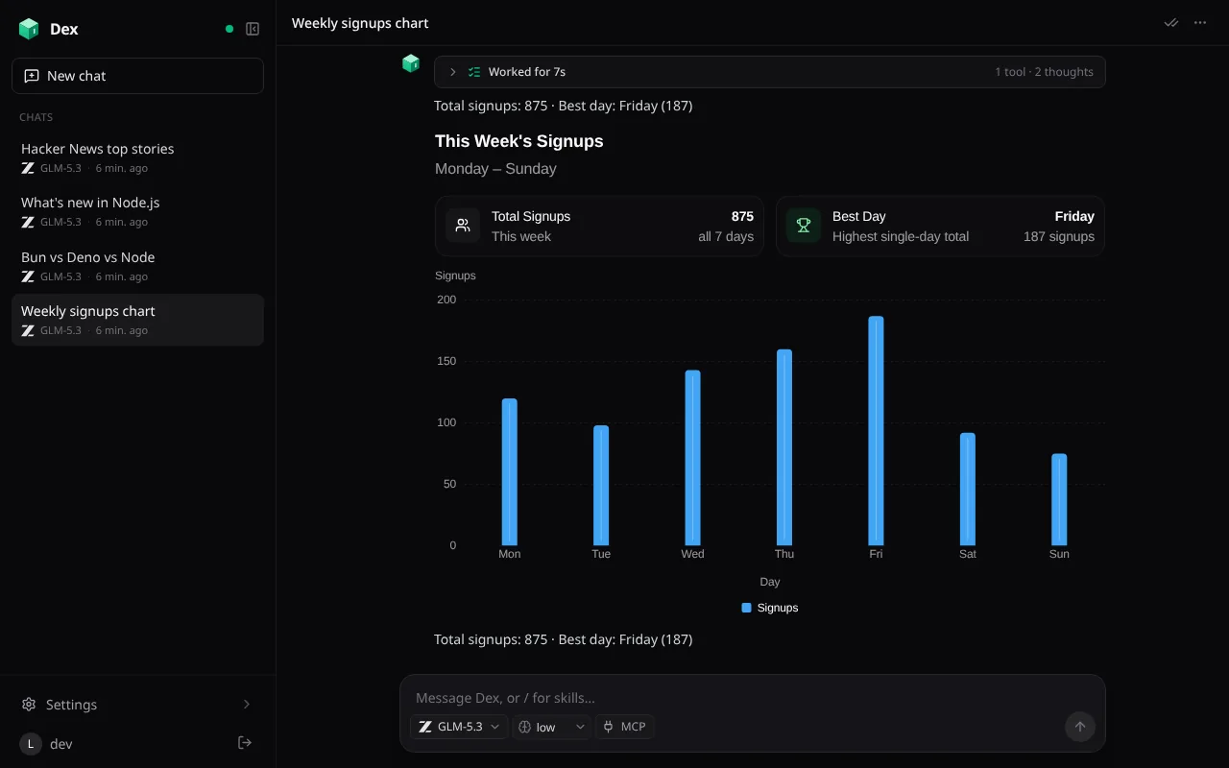
Task: Expand the Worked for 7s chevron
Action: (x=453, y=72)
